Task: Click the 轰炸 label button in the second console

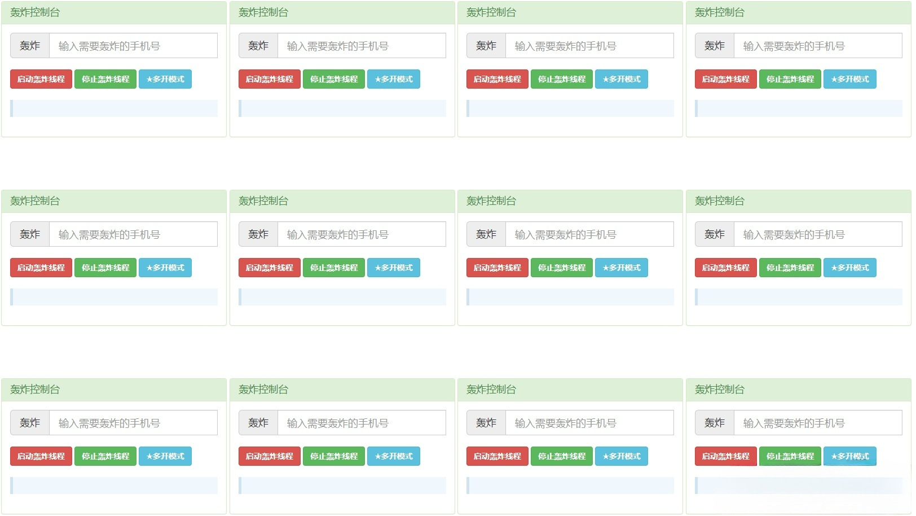Action: coord(258,46)
